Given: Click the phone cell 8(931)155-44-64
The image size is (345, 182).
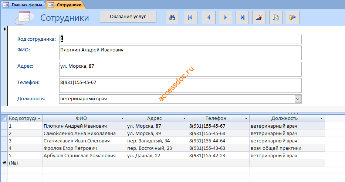Looking at the screenshot, I should 219,141.
